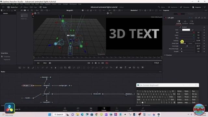
Task: Expand the Color channel controls arrow
Action: (x=180, y=30)
